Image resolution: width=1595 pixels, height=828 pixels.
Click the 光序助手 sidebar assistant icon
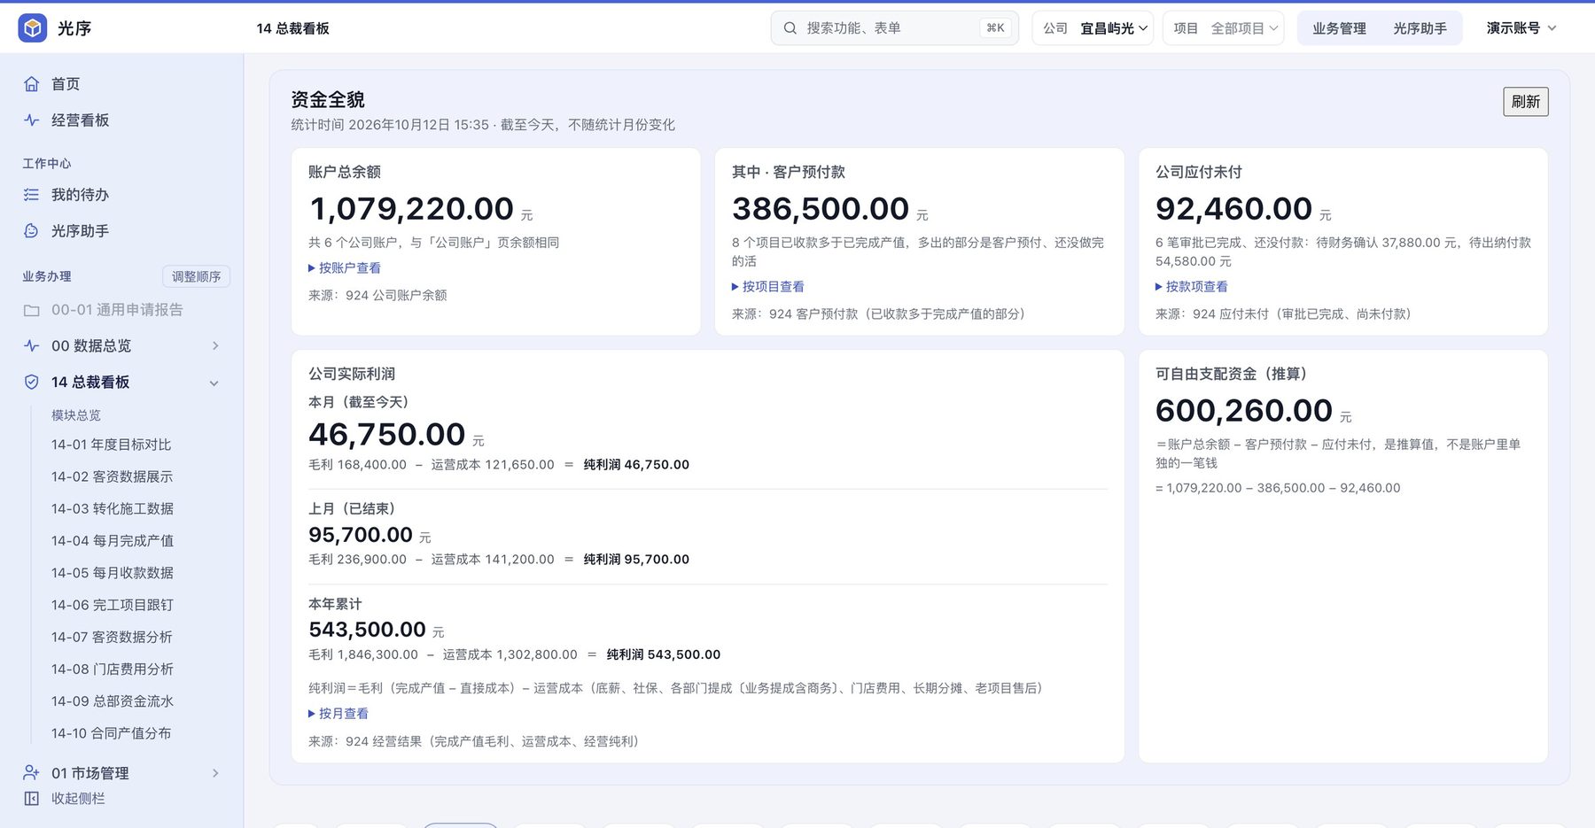(x=32, y=231)
